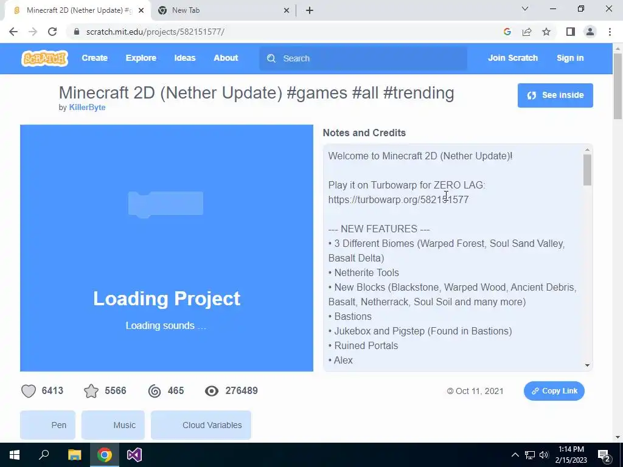Open the Chrome three-dot menu

click(x=610, y=32)
